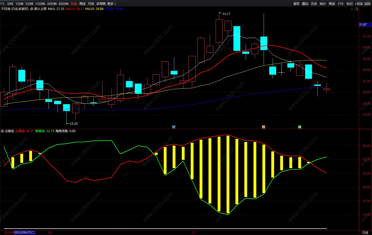
Task: Click the sidebar collapse icon left of 分时
Action: point(3,4)
